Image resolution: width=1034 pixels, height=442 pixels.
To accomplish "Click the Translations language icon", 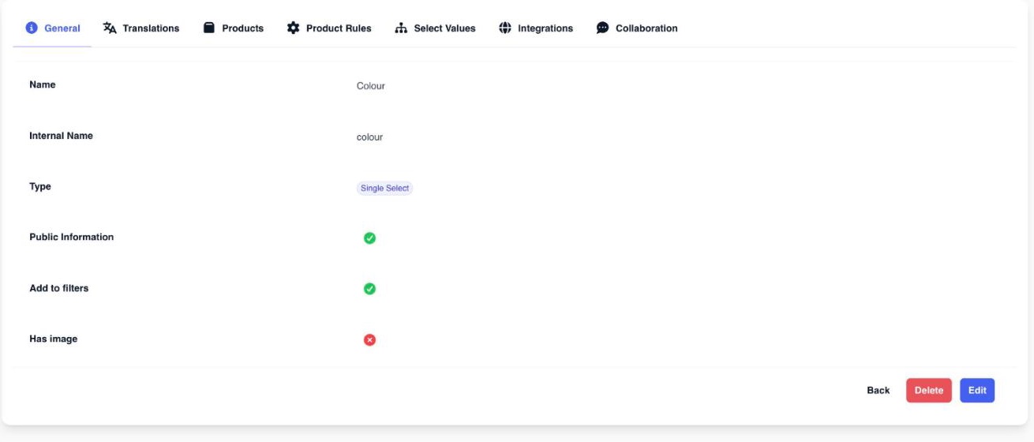I will pyautogui.click(x=110, y=28).
